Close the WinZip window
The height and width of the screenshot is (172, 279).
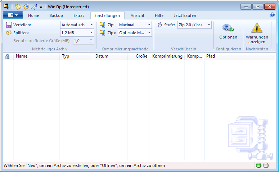(270, 7)
